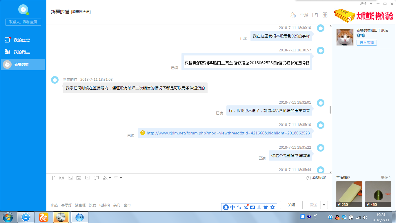The height and width of the screenshot is (223, 396).
Task: Click the font formatting T icon
Action: click(53, 178)
